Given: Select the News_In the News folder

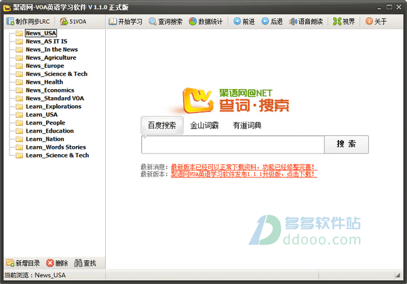Looking at the screenshot, I should tap(52, 50).
